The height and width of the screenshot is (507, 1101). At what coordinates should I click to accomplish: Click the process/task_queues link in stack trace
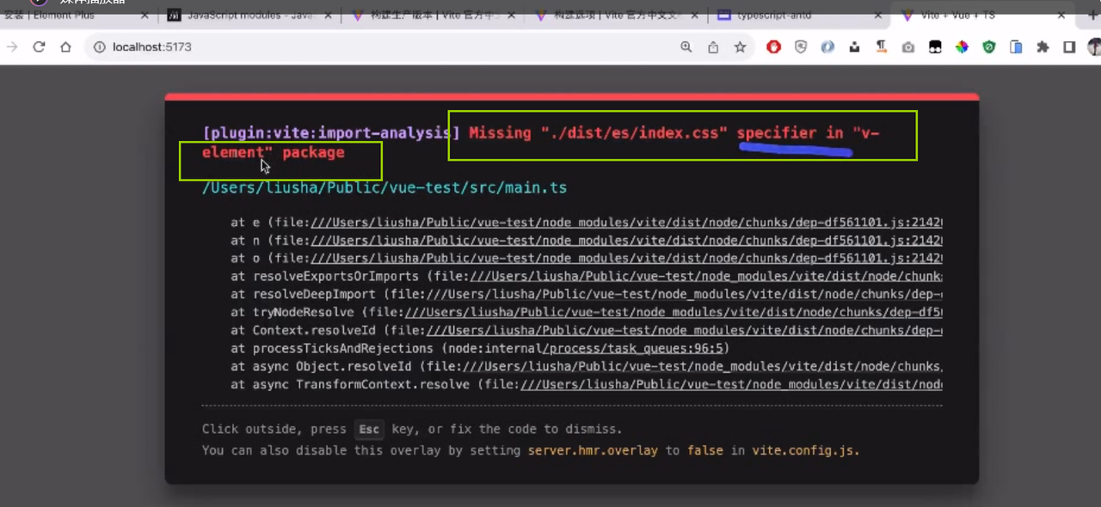(634, 348)
